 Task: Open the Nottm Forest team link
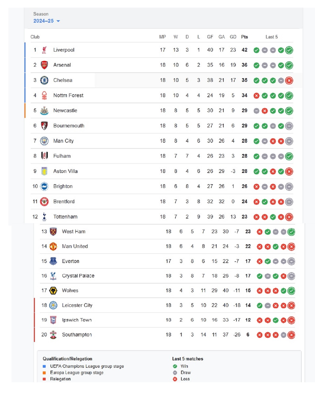click(x=68, y=95)
